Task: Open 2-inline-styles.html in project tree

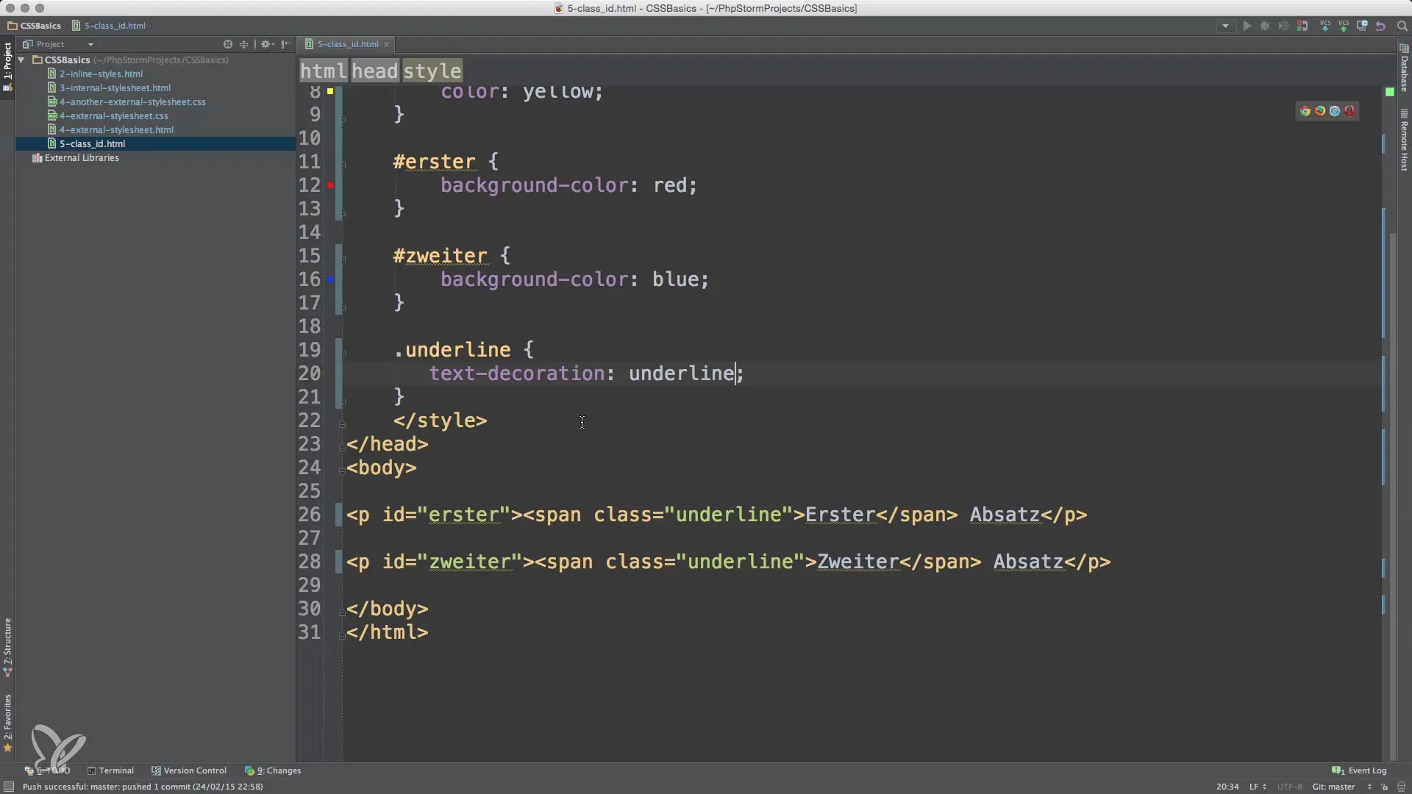Action: pyautogui.click(x=101, y=74)
